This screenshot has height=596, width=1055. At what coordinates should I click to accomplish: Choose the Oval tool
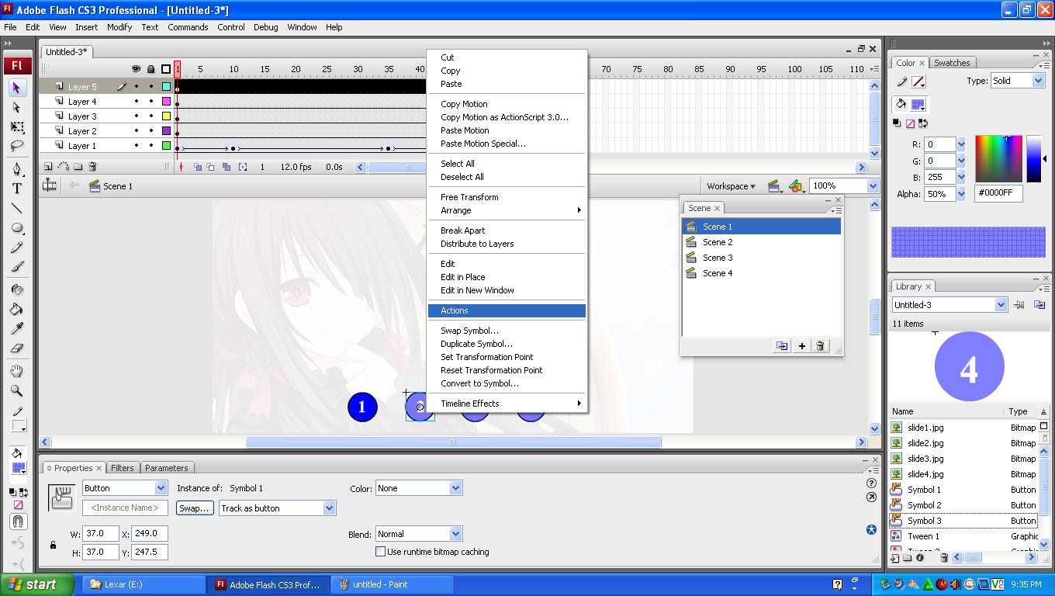(x=16, y=228)
